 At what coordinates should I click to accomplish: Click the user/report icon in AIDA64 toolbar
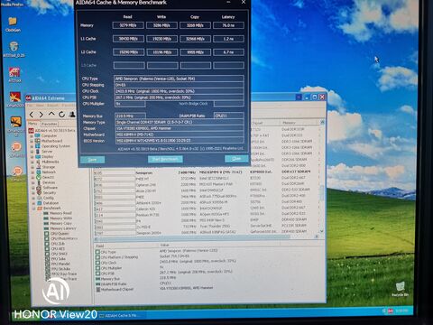point(72,115)
